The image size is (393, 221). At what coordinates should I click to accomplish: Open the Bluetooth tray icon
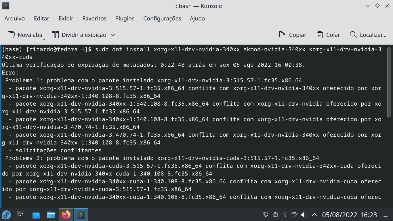point(285,215)
